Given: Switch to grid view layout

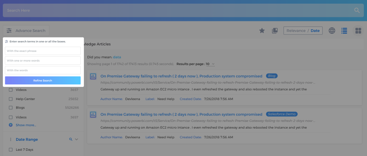Looking at the screenshot, I should 358,31.
